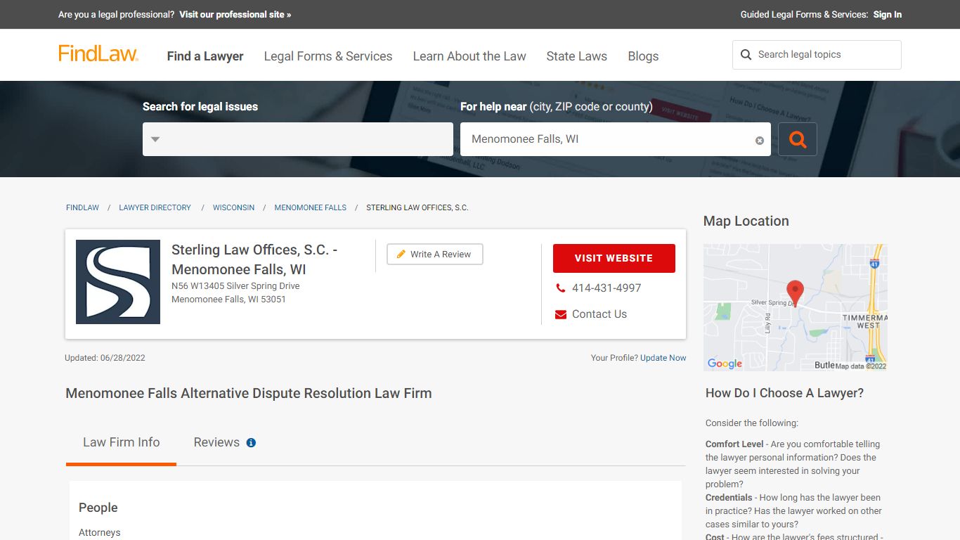Click the Google logo on the map
The image size is (960, 540).
725,364
